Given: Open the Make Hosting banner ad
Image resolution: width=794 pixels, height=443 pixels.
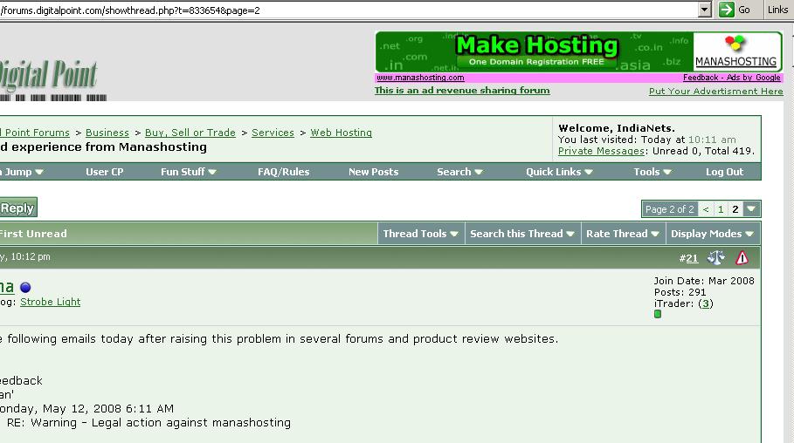Looking at the screenshot, I should pyautogui.click(x=535, y=51).
